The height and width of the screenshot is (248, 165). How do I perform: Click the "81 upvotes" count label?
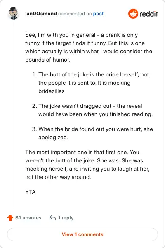click(x=28, y=218)
